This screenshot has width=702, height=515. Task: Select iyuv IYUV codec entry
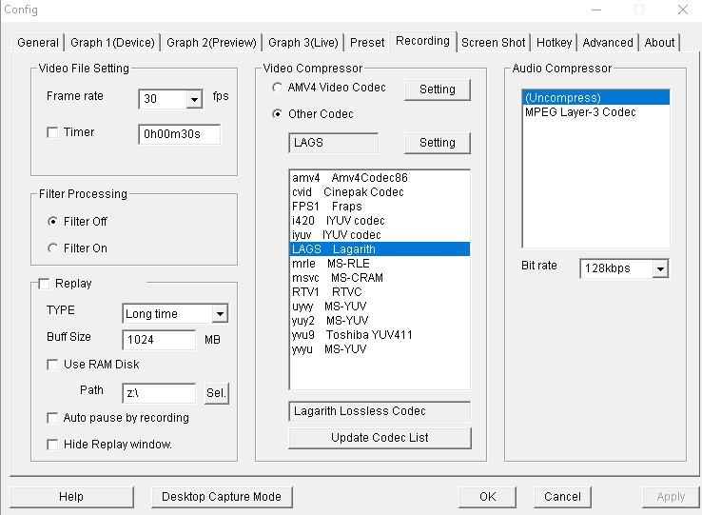[x=380, y=235]
